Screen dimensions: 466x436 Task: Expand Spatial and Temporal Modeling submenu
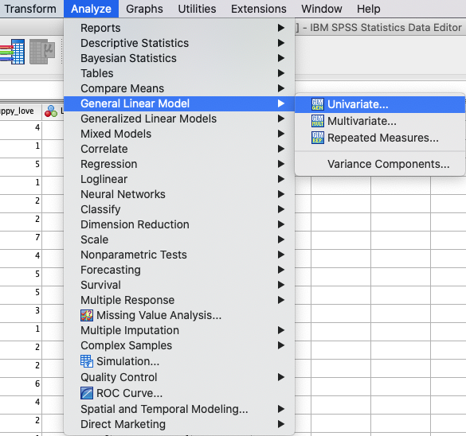pyautogui.click(x=179, y=409)
